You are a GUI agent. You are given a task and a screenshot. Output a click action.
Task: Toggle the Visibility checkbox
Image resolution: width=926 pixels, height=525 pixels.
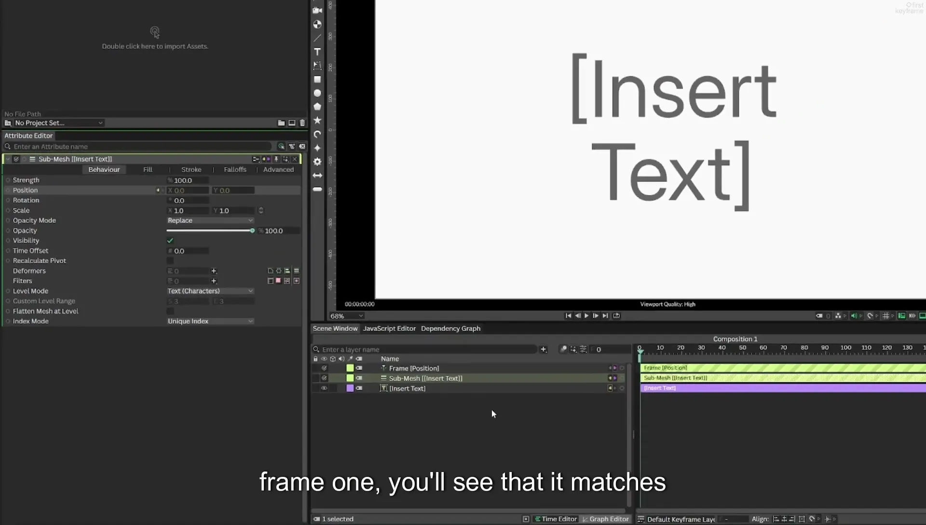[x=170, y=240]
